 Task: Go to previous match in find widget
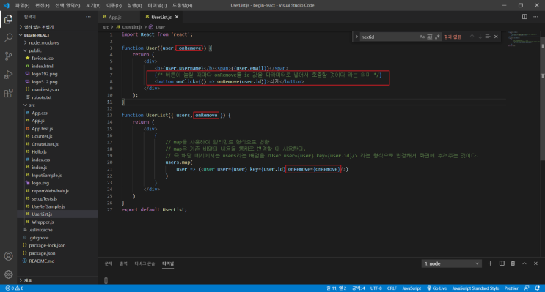[x=472, y=37]
